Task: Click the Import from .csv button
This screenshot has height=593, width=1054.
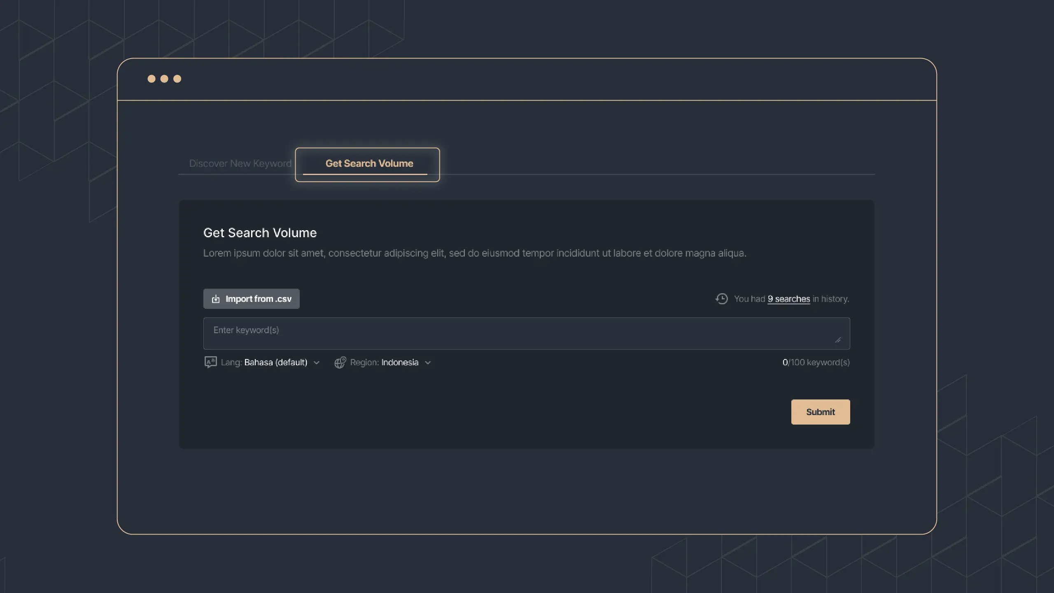Action: (251, 298)
